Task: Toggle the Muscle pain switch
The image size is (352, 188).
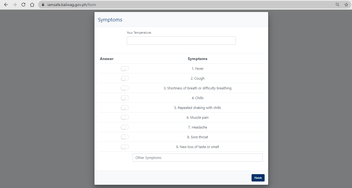Action: tap(125, 117)
